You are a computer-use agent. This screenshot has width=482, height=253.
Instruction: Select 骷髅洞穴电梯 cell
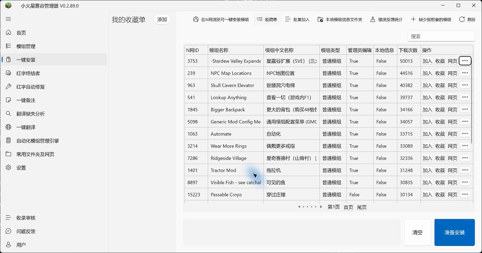point(291,85)
